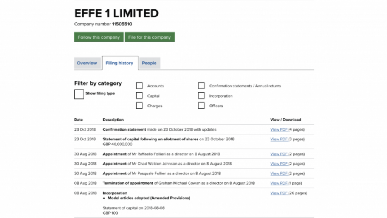Click the EFFE 1 LIMITED company heading
Image resolution: width=387 pixels, height=218 pixels.
point(116,13)
